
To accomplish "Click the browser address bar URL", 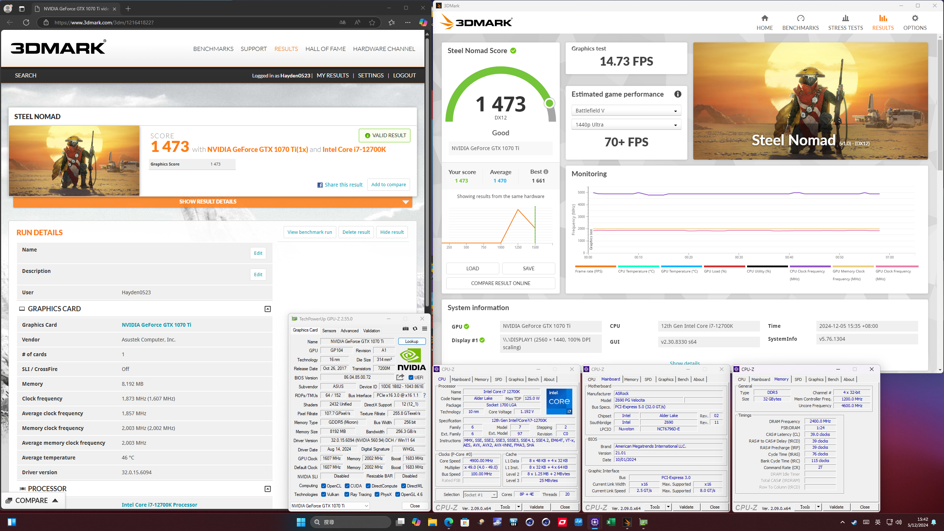I will click(104, 22).
